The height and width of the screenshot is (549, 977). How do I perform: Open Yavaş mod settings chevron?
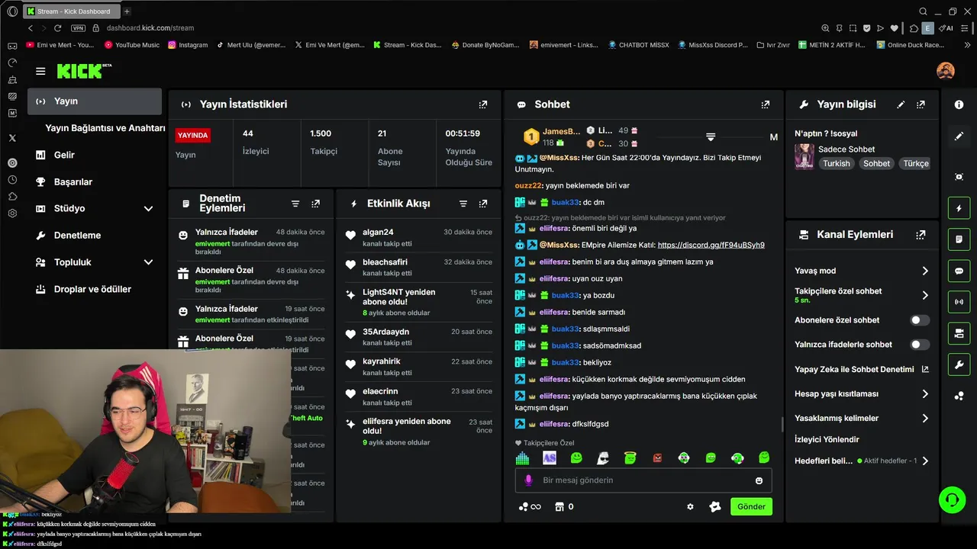tap(925, 271)
